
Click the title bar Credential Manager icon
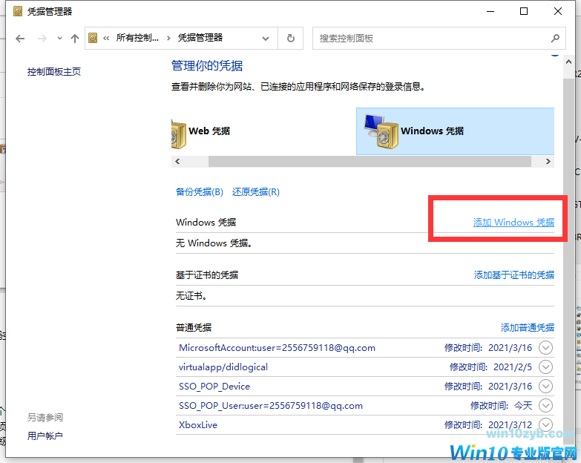[17, 11]
